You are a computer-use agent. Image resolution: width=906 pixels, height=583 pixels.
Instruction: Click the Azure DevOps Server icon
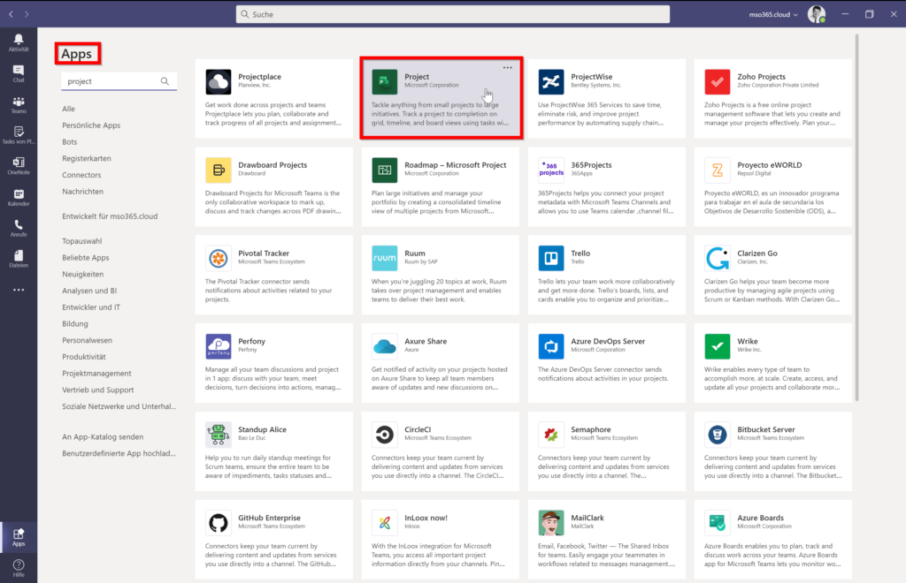tap(550, 346)
